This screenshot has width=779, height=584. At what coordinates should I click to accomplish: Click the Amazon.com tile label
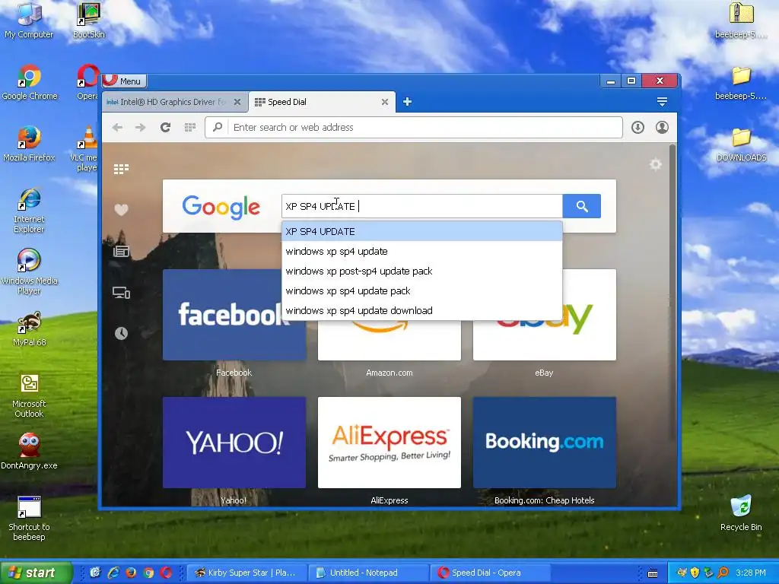click(x=389, y=373)
